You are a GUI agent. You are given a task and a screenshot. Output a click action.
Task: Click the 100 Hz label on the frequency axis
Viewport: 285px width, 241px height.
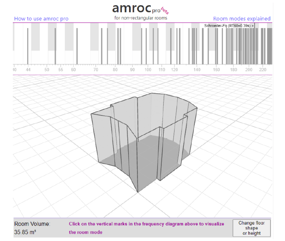pos(148,70)
